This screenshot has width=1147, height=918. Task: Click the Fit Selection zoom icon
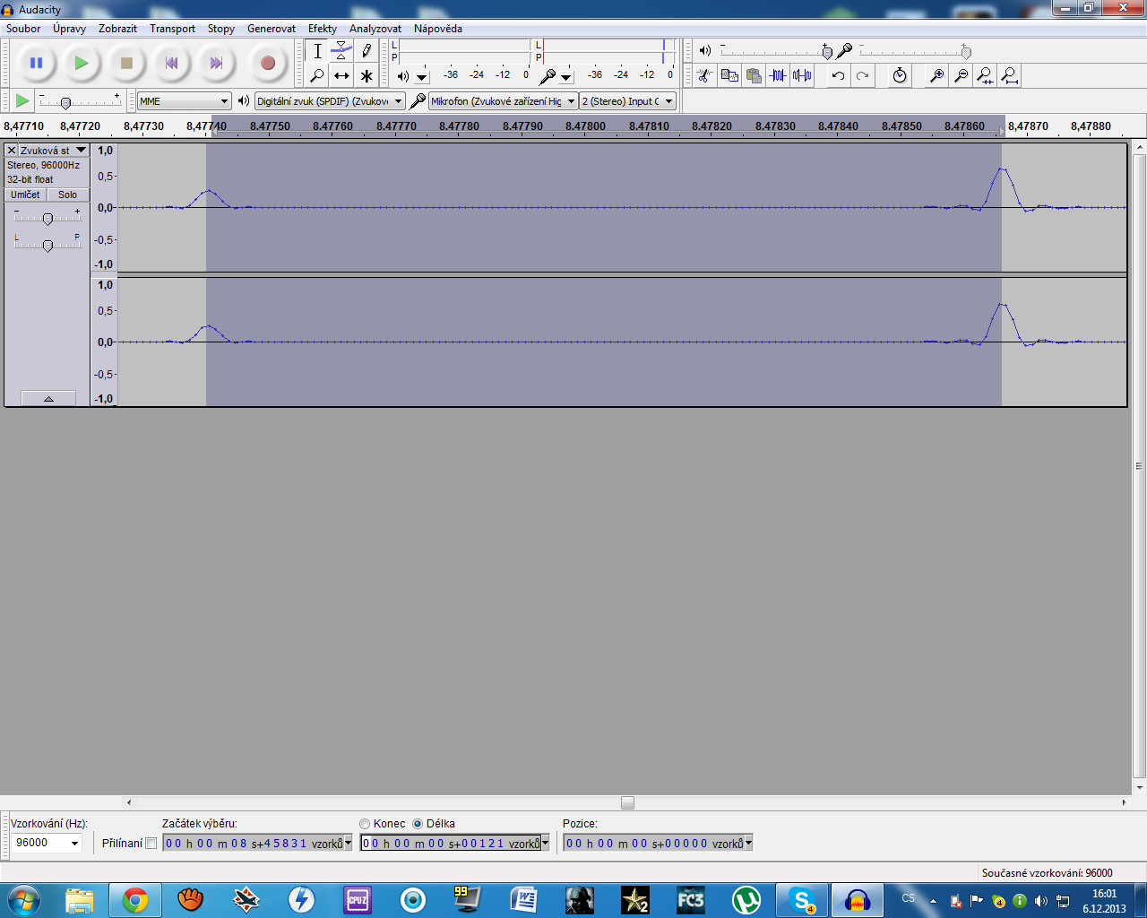(x=985, y=76)
